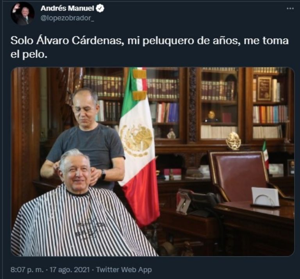The width and height of the screenshot is (300, 279).
Task: Click the words "el pelo." in the tweet
Action: pyautogui.click(x=29, y=55)
